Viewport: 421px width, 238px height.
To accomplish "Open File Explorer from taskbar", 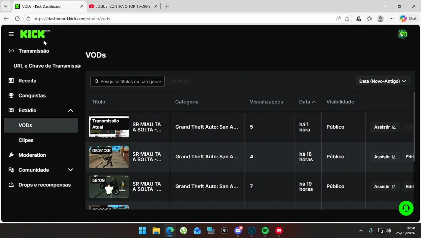I will (x=156, y=230).
